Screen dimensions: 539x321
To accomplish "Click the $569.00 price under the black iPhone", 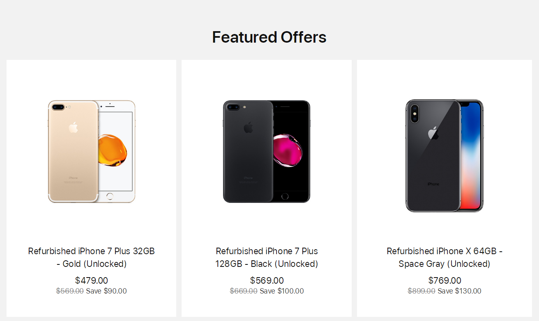I will point(267,280).
